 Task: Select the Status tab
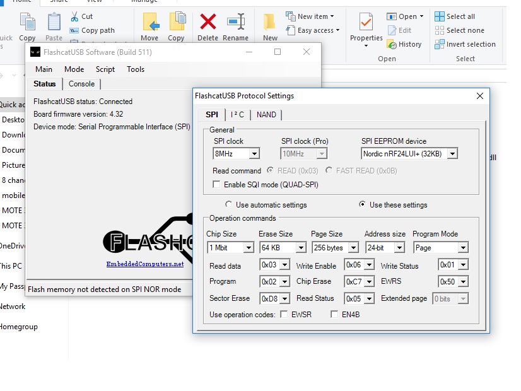click(x=45, y=84)
